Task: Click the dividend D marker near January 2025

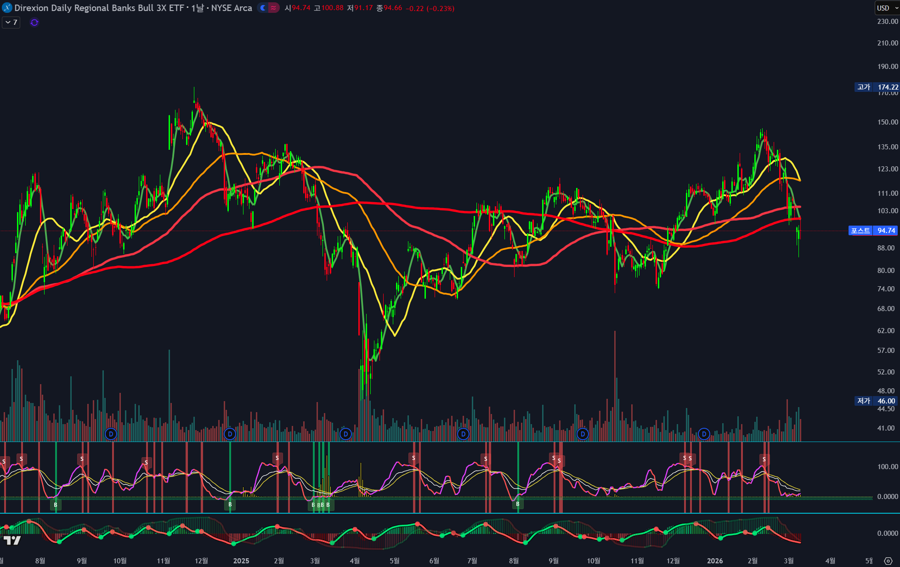Action: [230, 434]
